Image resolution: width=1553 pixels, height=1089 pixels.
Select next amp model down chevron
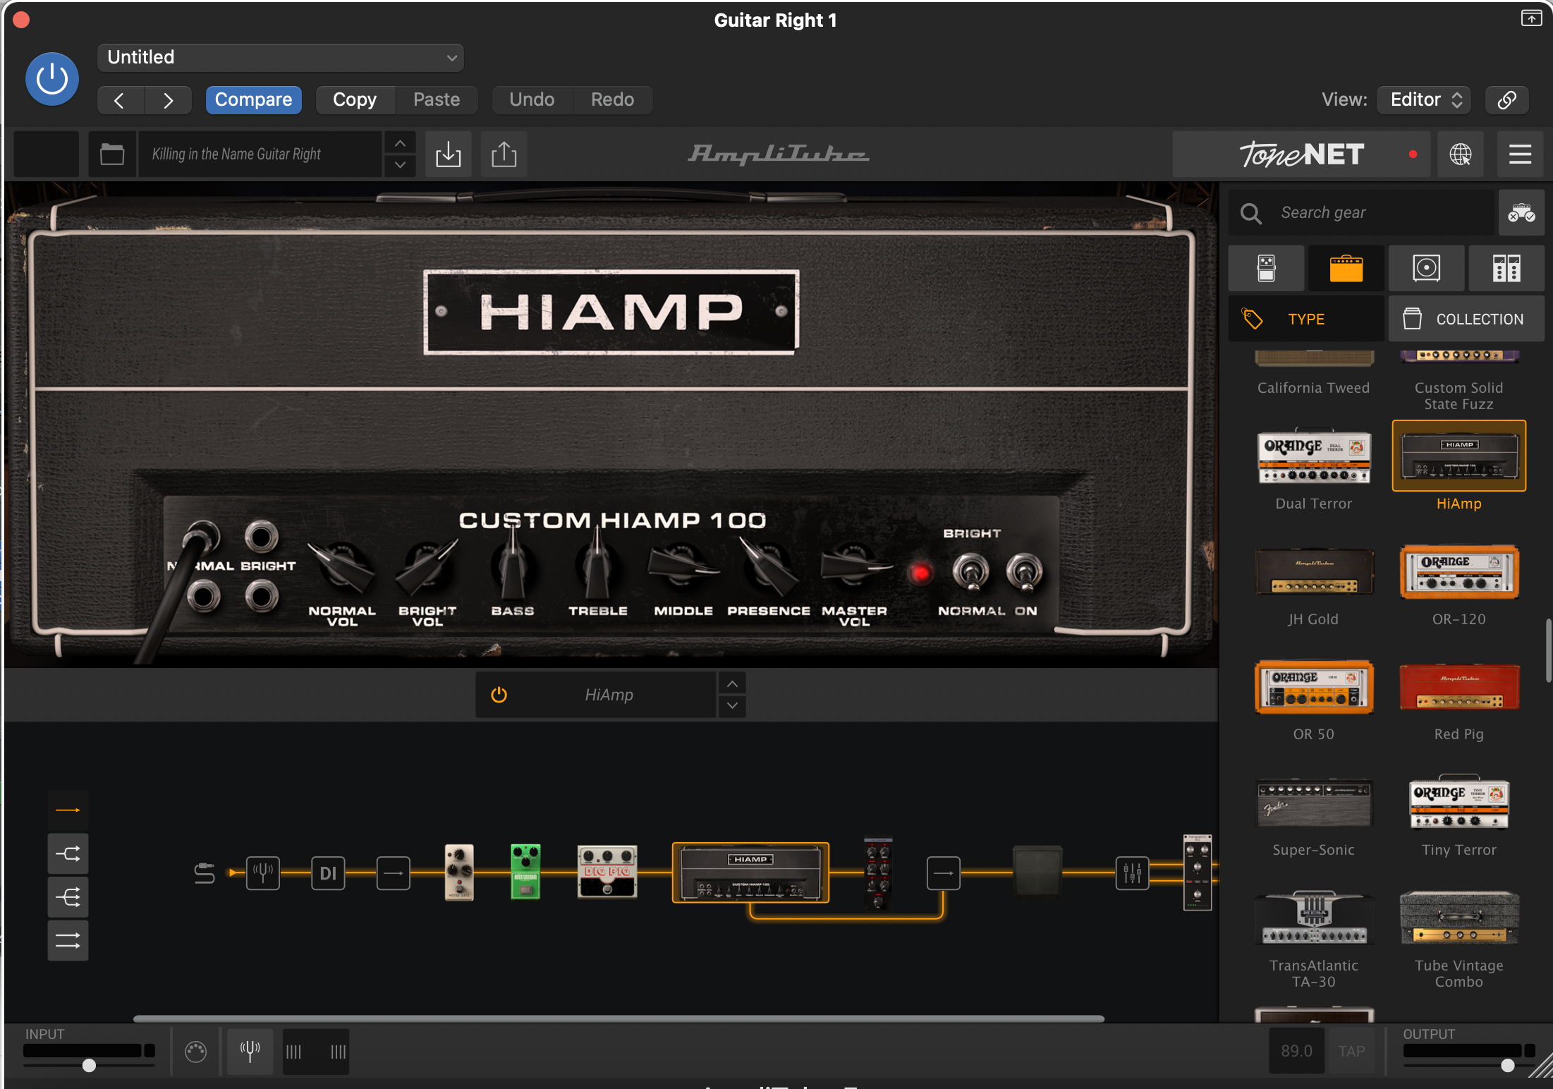[x=732, y=706]
